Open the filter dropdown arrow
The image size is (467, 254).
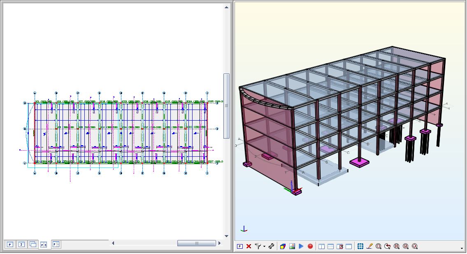264,246
